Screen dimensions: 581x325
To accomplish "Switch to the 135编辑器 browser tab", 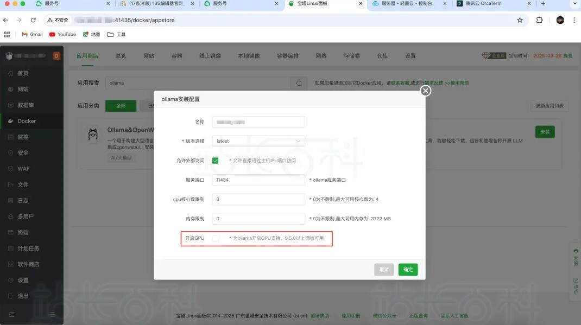I will 156,4.
